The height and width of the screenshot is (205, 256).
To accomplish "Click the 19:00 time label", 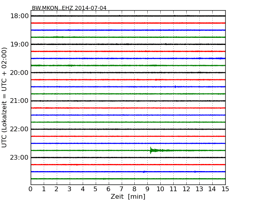I will (x=19, y=44).
